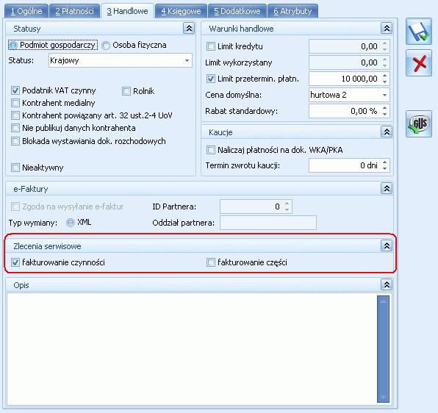Open the 2 Płatności tab

click(74, 11)
